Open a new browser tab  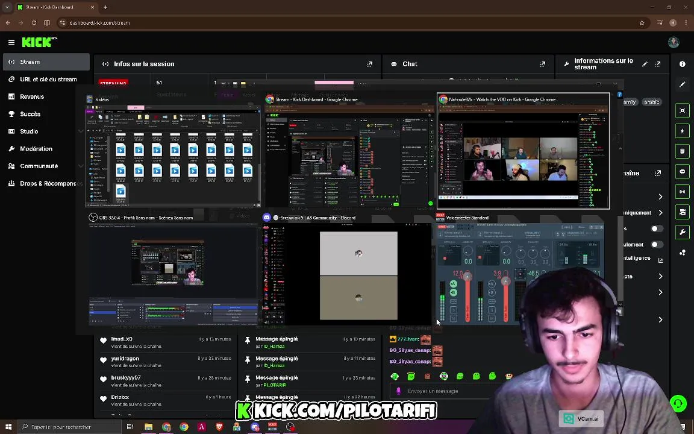pyautogui.click(x=105, y=7)
